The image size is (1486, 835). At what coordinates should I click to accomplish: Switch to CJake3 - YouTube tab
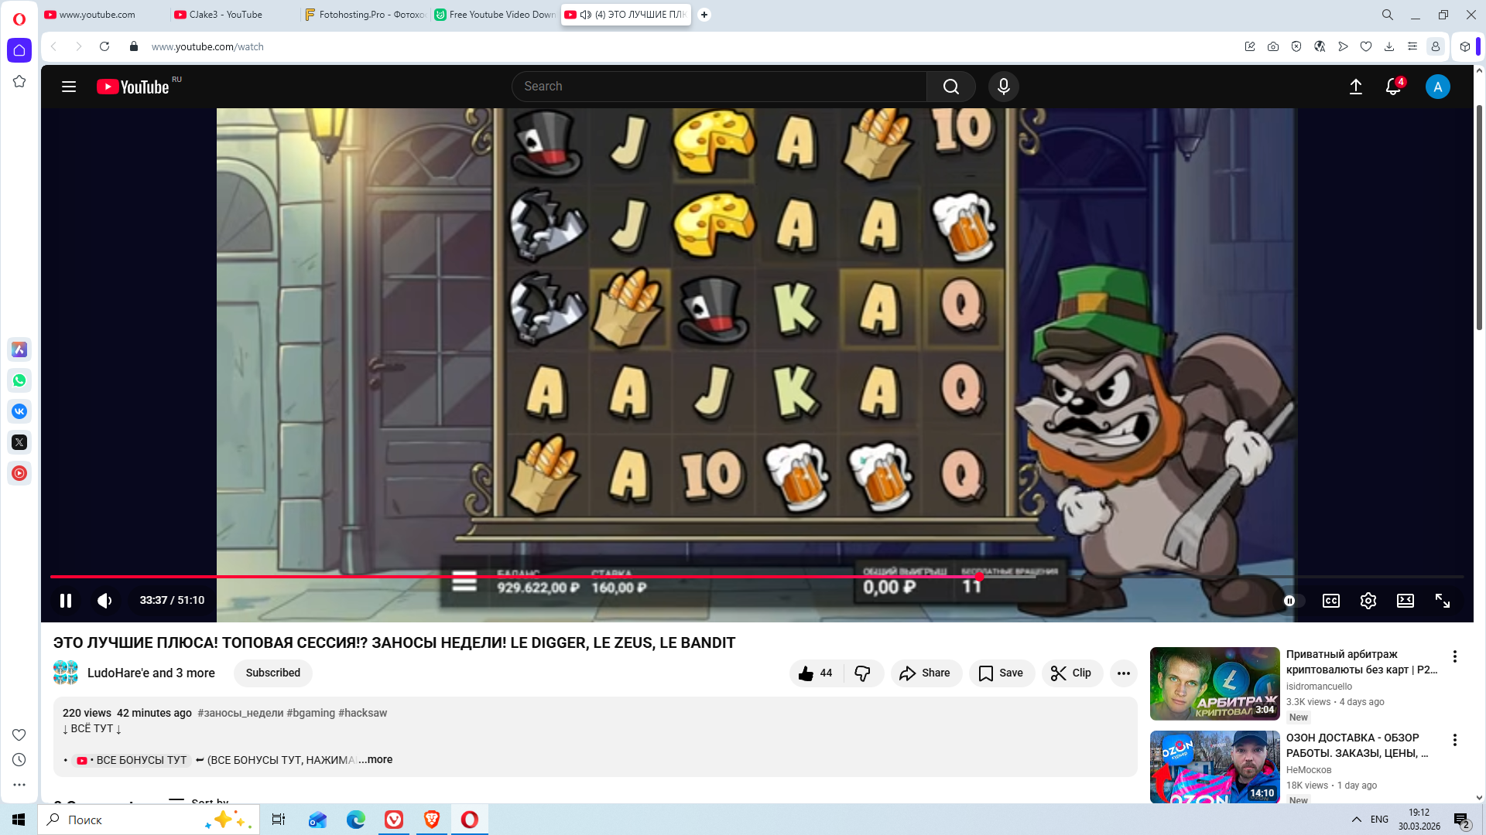pyautogui.click(x=225, y=15)
